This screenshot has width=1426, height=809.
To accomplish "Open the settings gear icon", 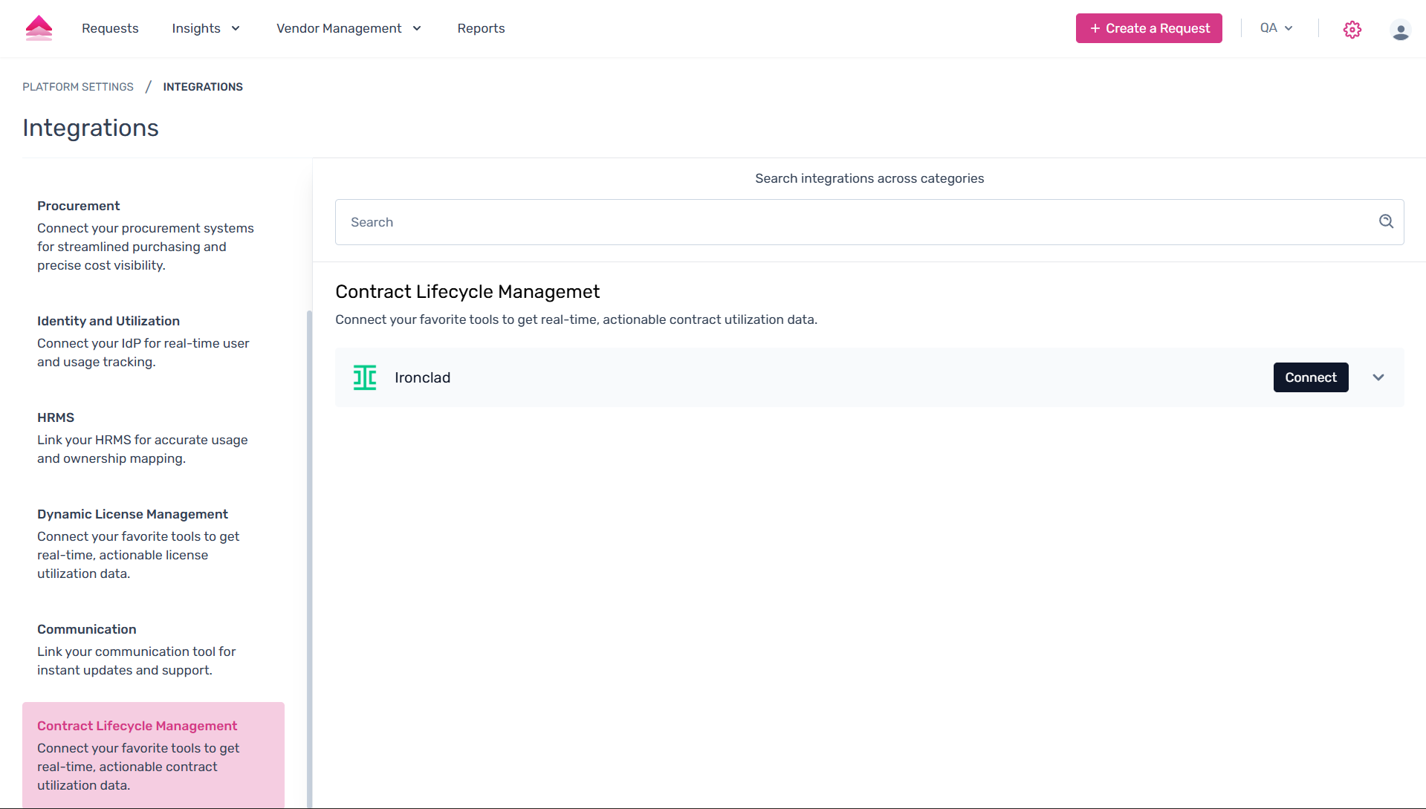I will pyautogui.click(x=1352, y=29).
